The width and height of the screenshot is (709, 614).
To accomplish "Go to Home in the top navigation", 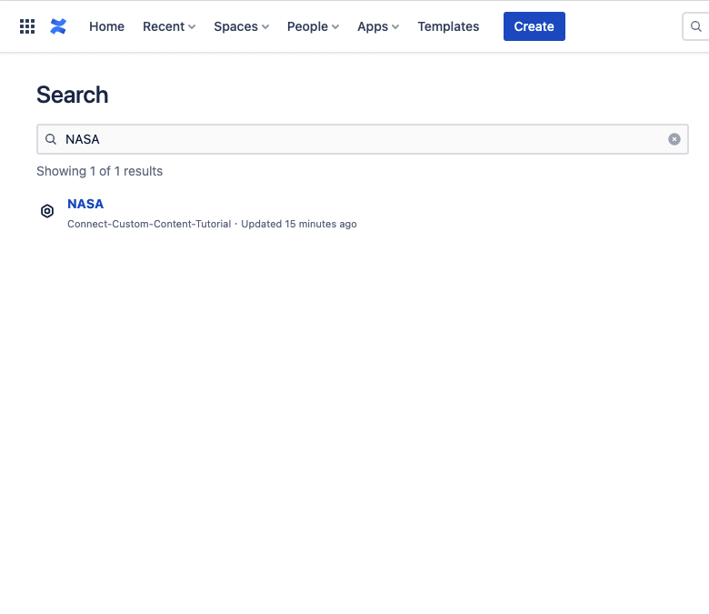I will point(106,26).
